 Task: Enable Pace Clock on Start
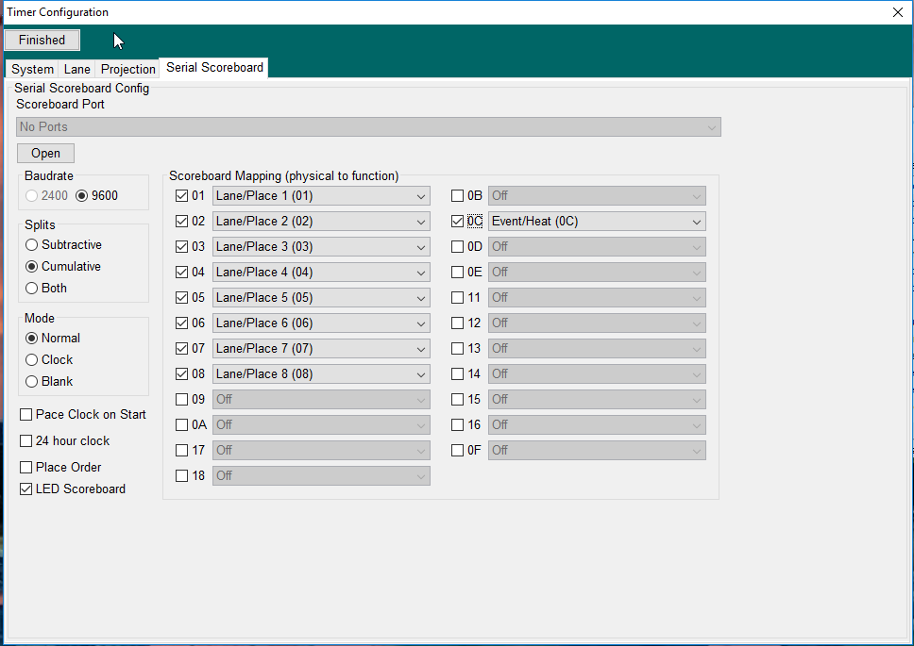26,415
